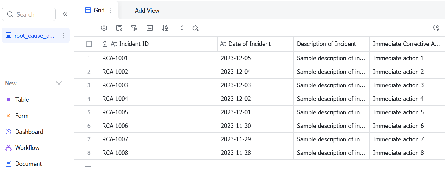This screenshot has width=445, height=173.
Task: Add a new row with bottom plus
Action: click(x=88, y=167)
